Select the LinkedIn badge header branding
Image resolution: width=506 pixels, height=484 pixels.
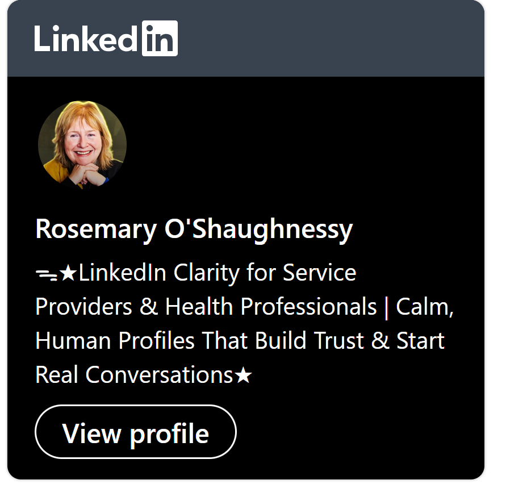tap(107, 38)
